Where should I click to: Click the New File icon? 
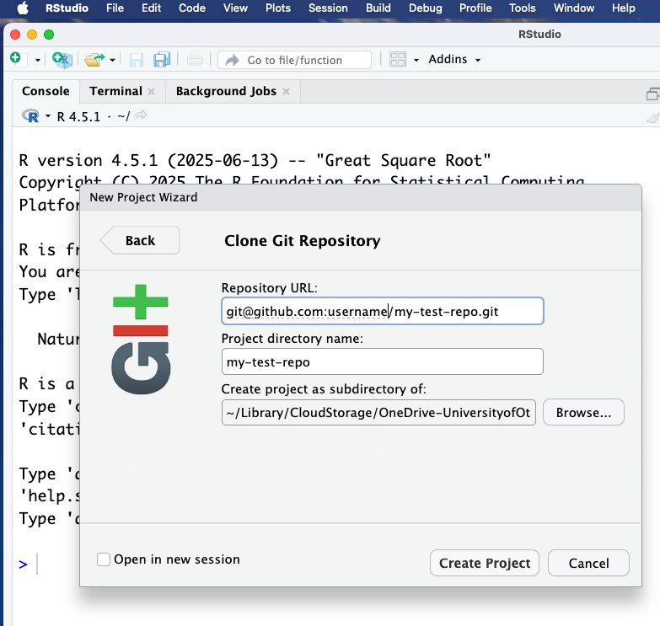15,59
